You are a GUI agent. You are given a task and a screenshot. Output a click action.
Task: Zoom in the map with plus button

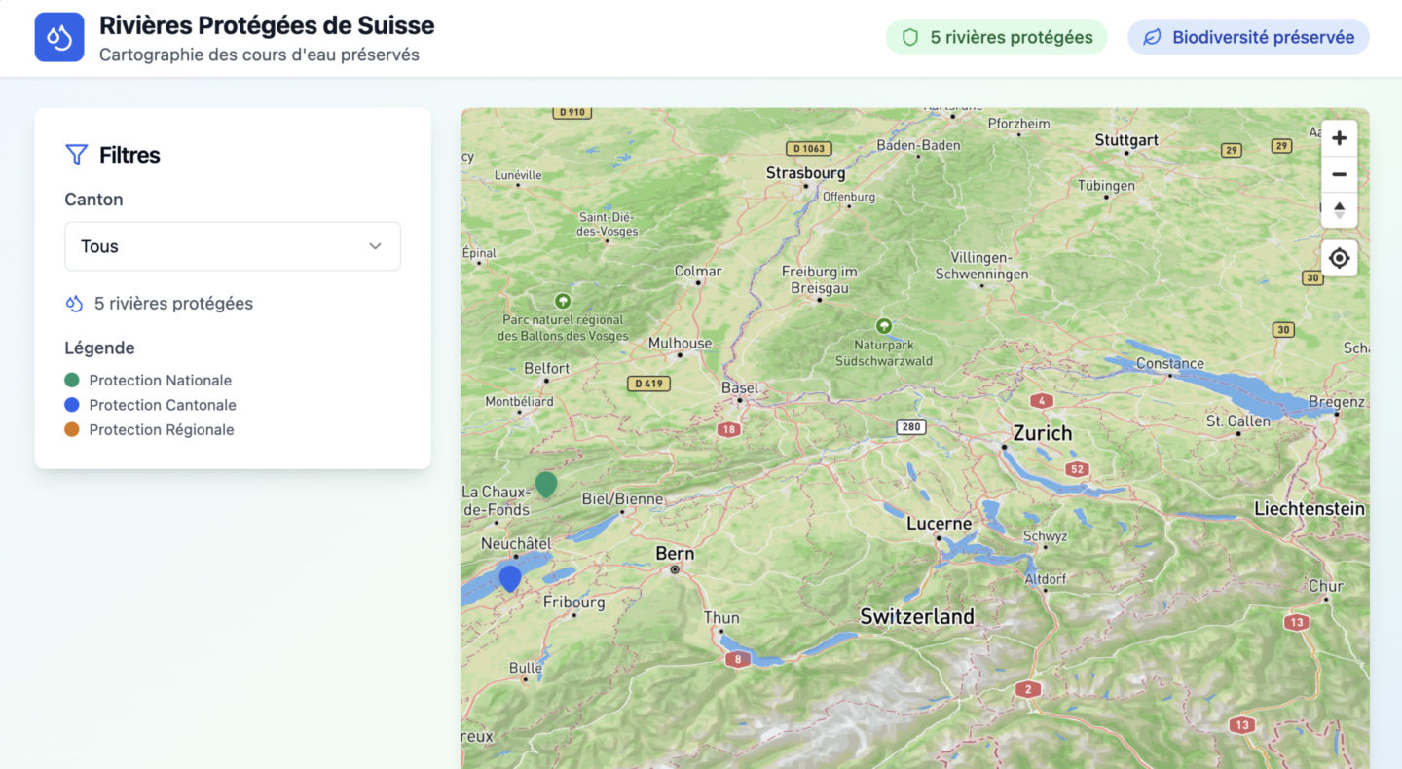point(1339,138)
